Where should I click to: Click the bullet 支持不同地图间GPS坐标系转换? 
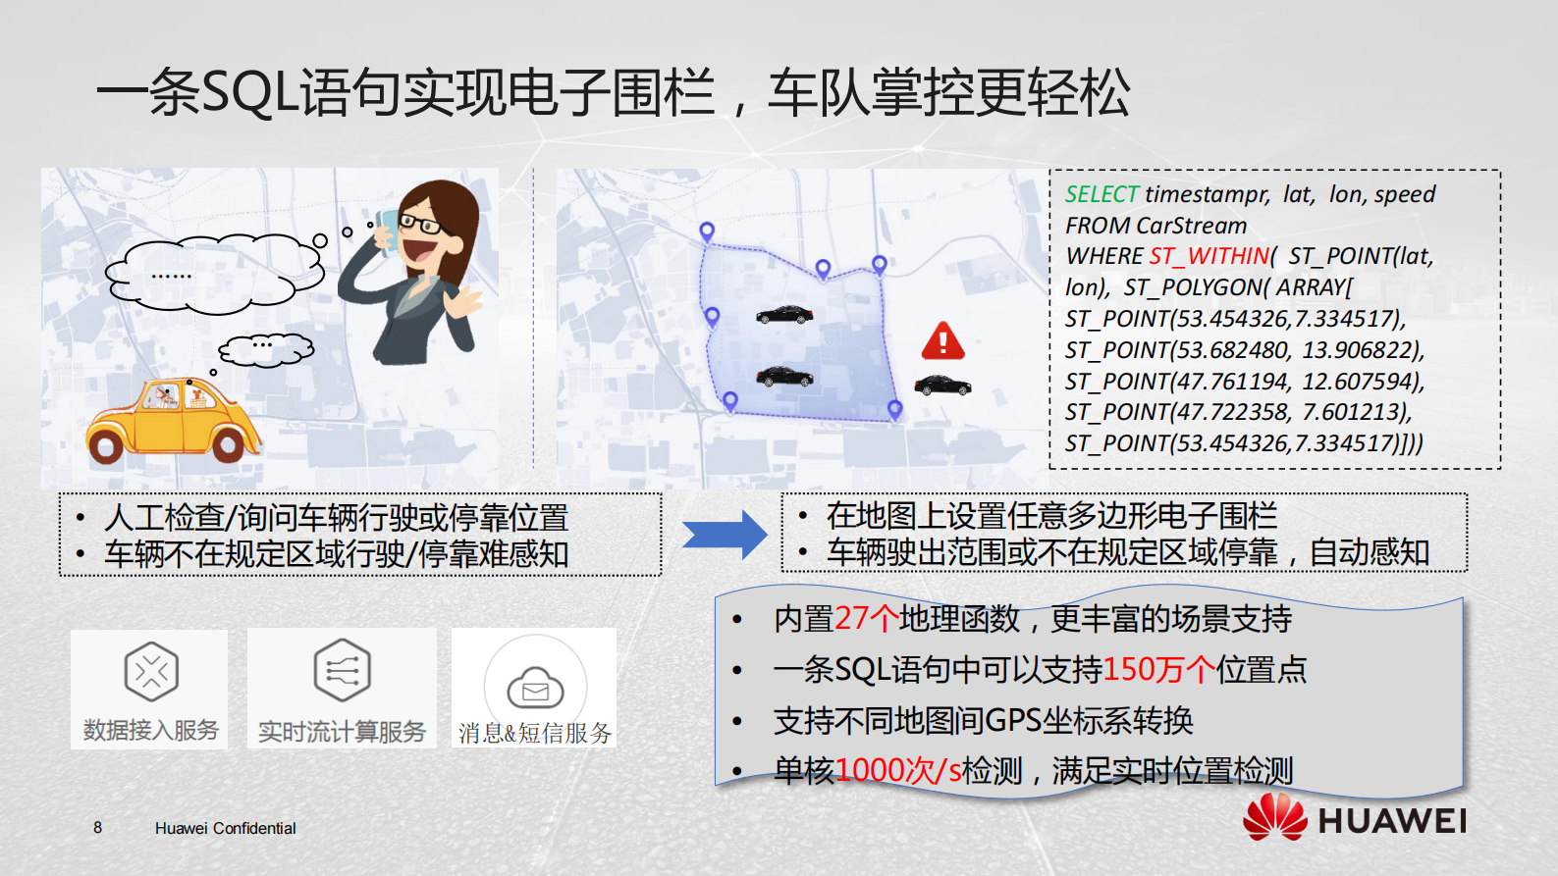(x=983, y=721)
